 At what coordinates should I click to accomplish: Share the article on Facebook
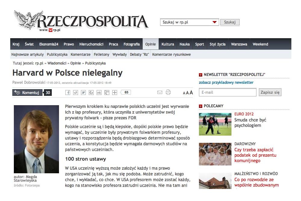point(68,93)
